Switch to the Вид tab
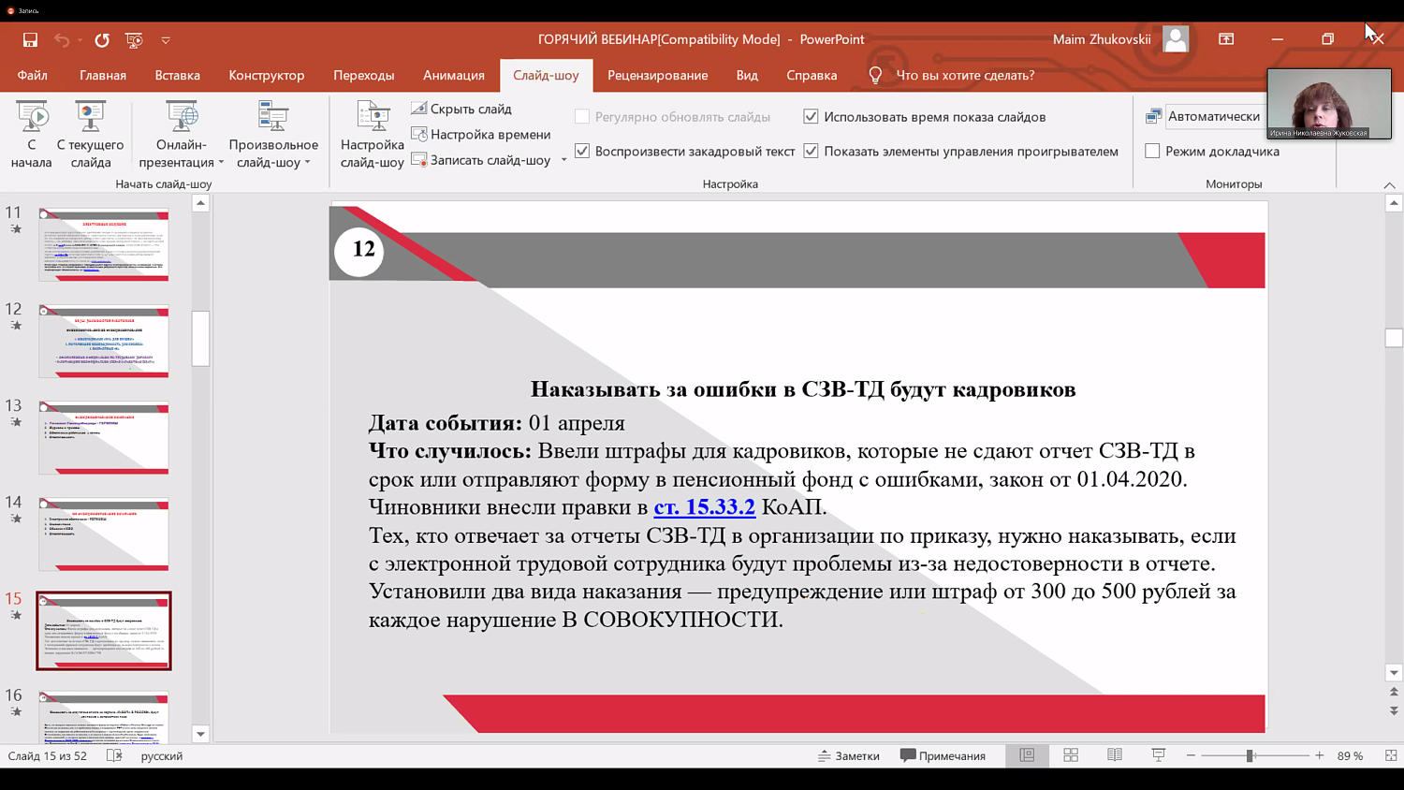The width and height of the screenshot is (1404, 790). tap(747, 75)
